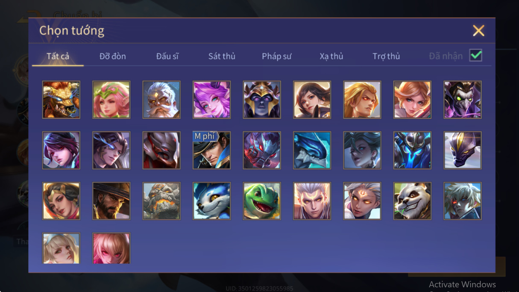
Task: Show the Pháp sư heroes tab
Action: pos(277,56)
